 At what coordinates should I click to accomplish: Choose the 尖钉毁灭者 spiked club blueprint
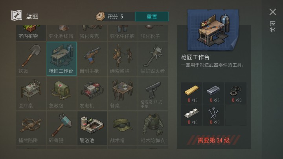coord(153,59)
